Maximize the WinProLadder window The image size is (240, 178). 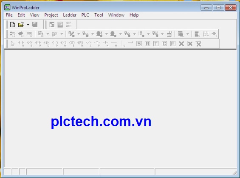click(x=218, y=7)
